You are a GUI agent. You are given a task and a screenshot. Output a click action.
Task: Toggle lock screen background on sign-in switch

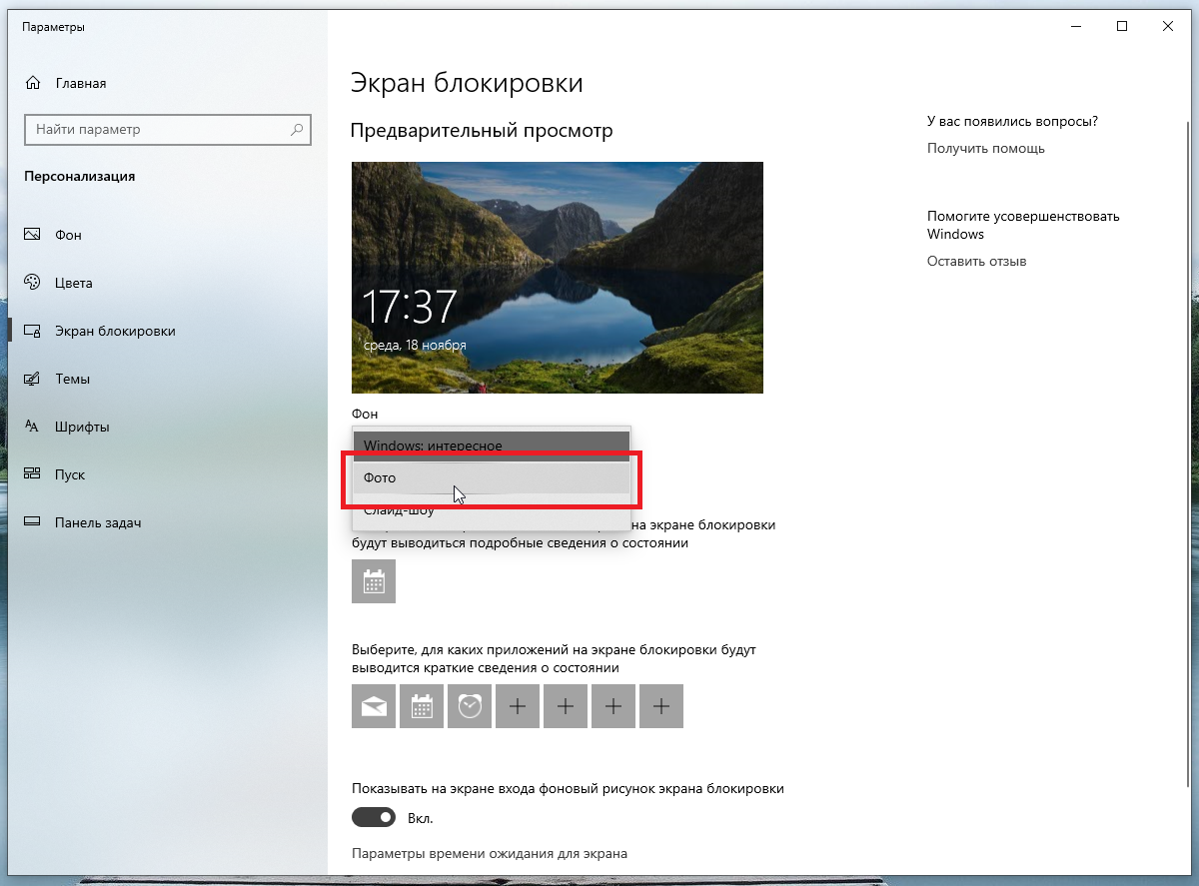point(374,818)
